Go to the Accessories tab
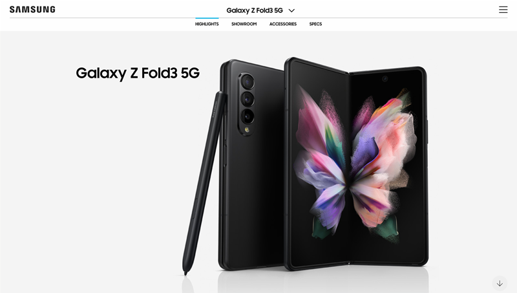Image resolution: width=517 pixels, height=293 pixels. click(283, 24)
